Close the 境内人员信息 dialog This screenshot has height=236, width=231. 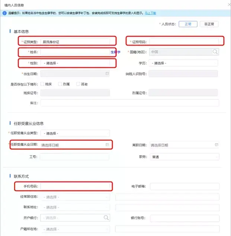point(229,5)
